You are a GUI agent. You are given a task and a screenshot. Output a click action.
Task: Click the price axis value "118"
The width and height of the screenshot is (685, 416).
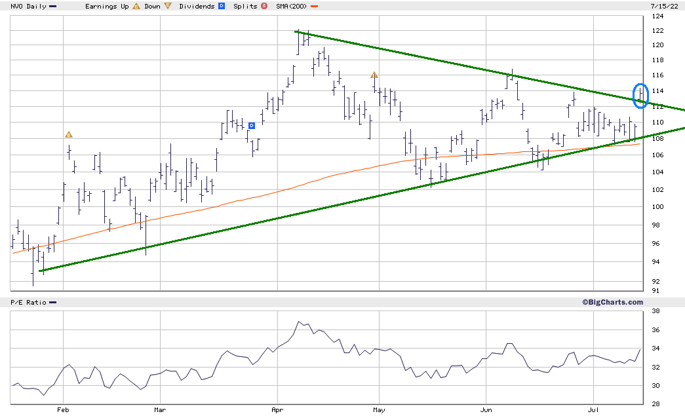[657, 60]
